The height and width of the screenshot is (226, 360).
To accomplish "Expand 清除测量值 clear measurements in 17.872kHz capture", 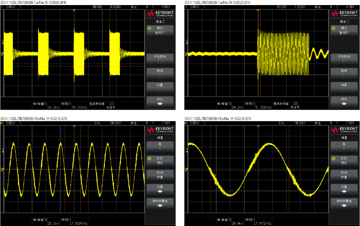I will 344,203.
